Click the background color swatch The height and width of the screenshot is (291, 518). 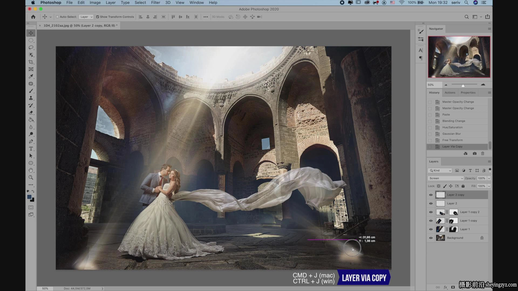[x=33, y=200]
